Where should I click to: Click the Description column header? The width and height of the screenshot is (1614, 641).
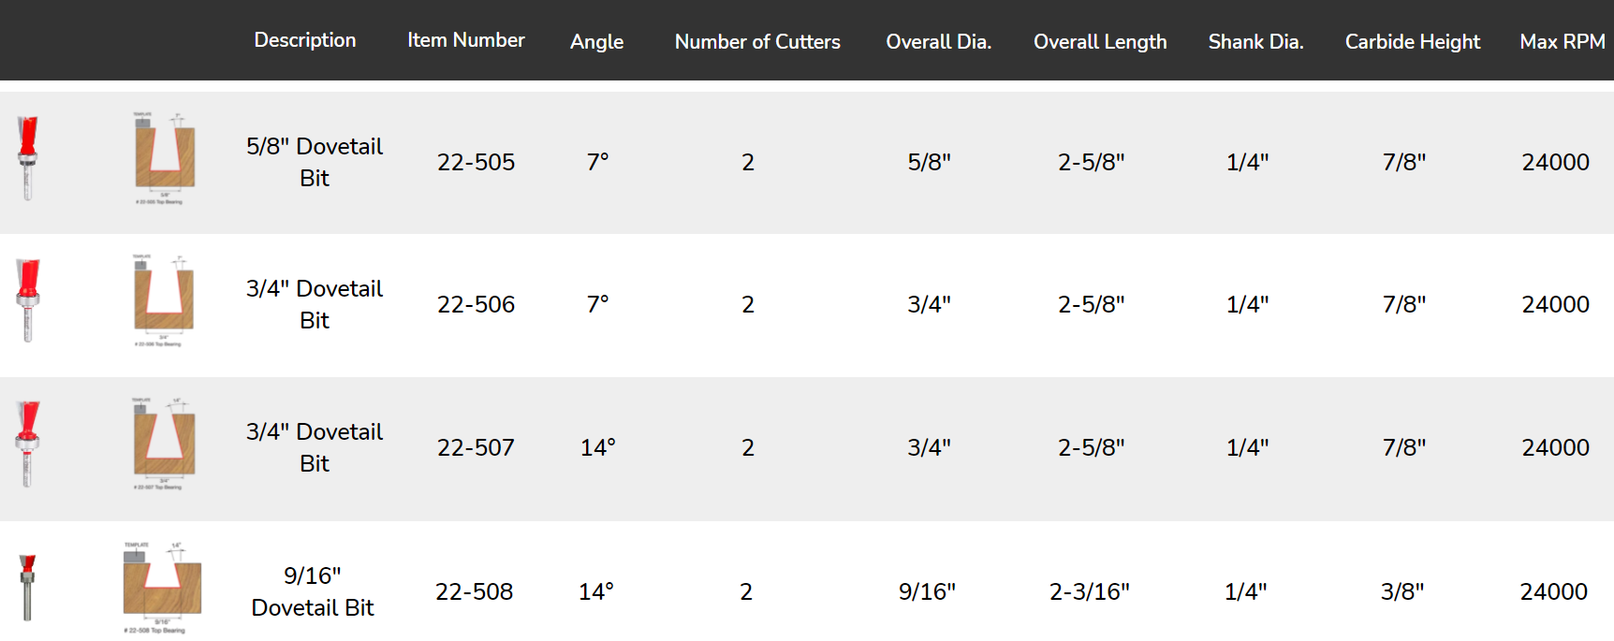pyautogui.click(x=305, y=40)
